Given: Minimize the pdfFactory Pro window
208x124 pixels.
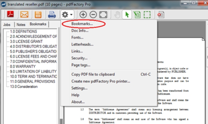Looking at the screenshot, I should 185,3.
